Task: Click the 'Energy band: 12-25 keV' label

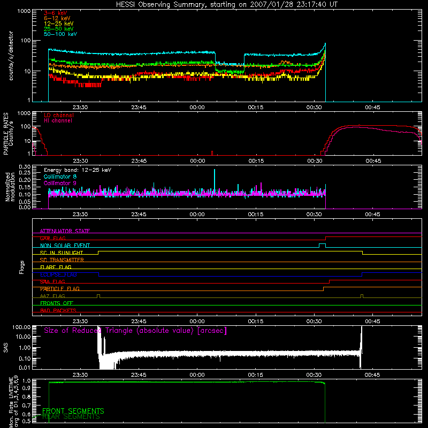Action: click(x=78, y=170)
